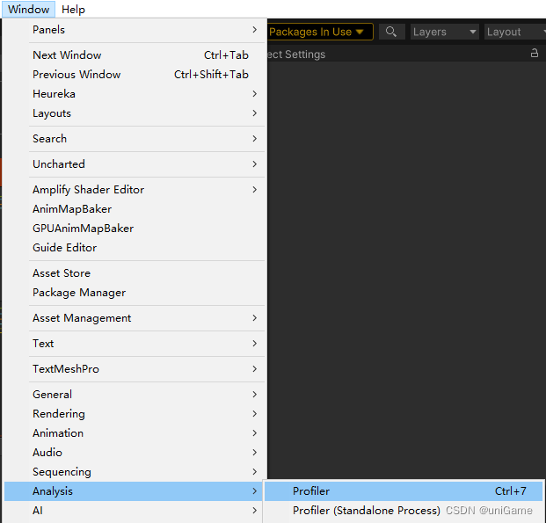Expand the TextMeshPro submenu
Screen dimensions: 546x523
134,369
